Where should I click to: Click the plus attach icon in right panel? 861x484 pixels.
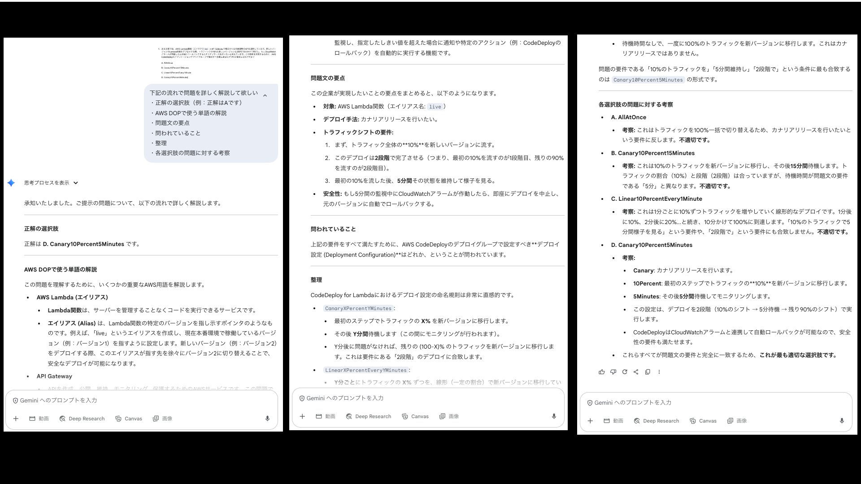[x=590, y=421]
